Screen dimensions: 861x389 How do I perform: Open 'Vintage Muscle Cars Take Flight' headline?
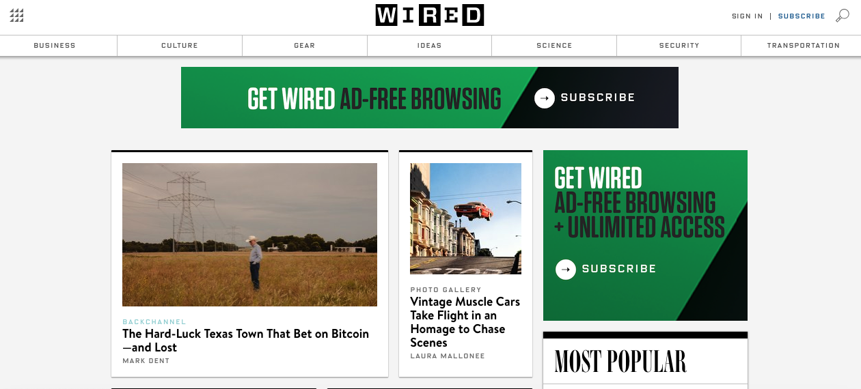[x=465, y=322]
